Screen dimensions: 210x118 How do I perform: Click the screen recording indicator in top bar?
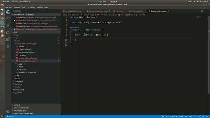(x=189, y=1)
